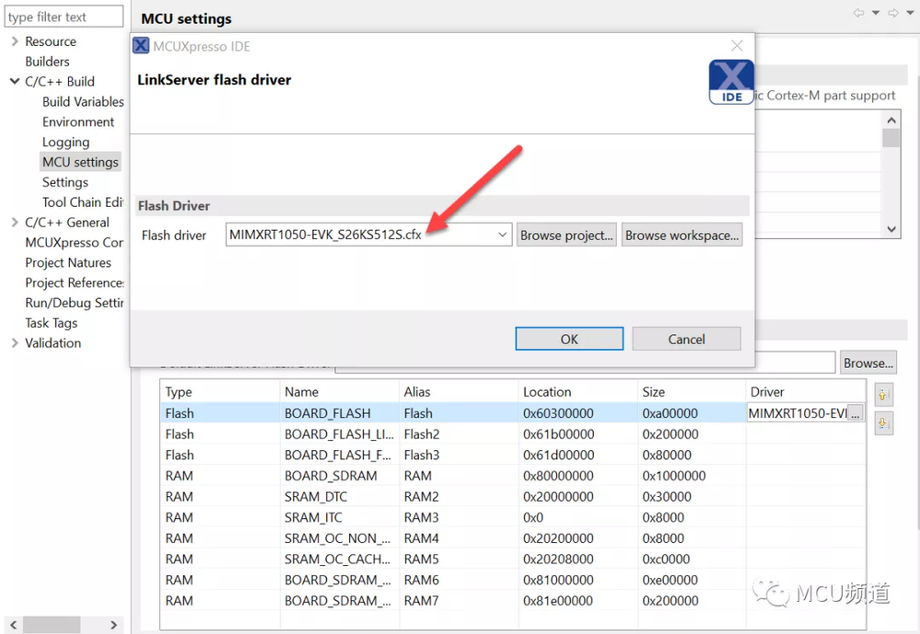Expand the Validation tree node
This screenshot has height=634, width=920.
[x=16, y=343]
